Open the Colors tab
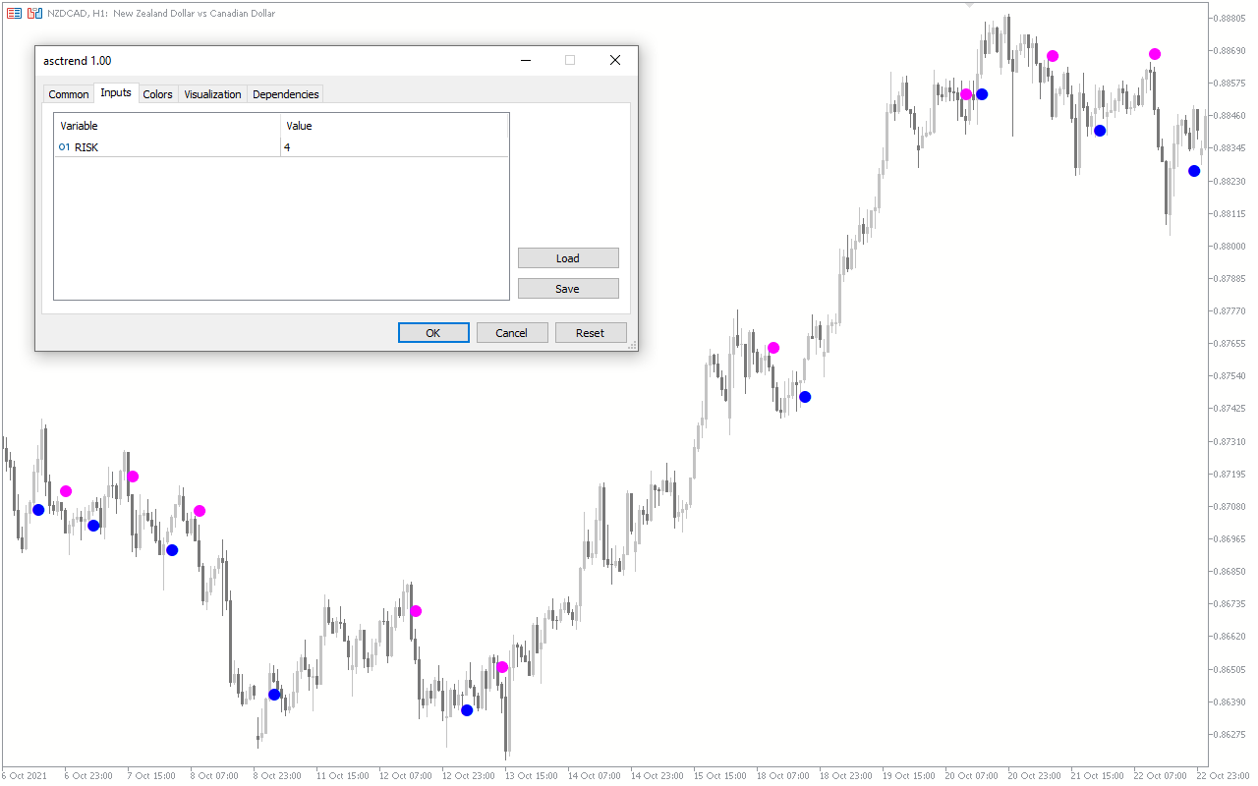1258x786 pixels. click(157, 94)
